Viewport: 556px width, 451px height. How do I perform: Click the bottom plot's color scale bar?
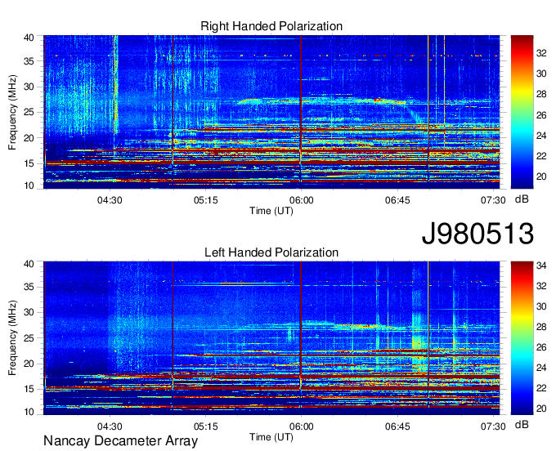[522, 338]
